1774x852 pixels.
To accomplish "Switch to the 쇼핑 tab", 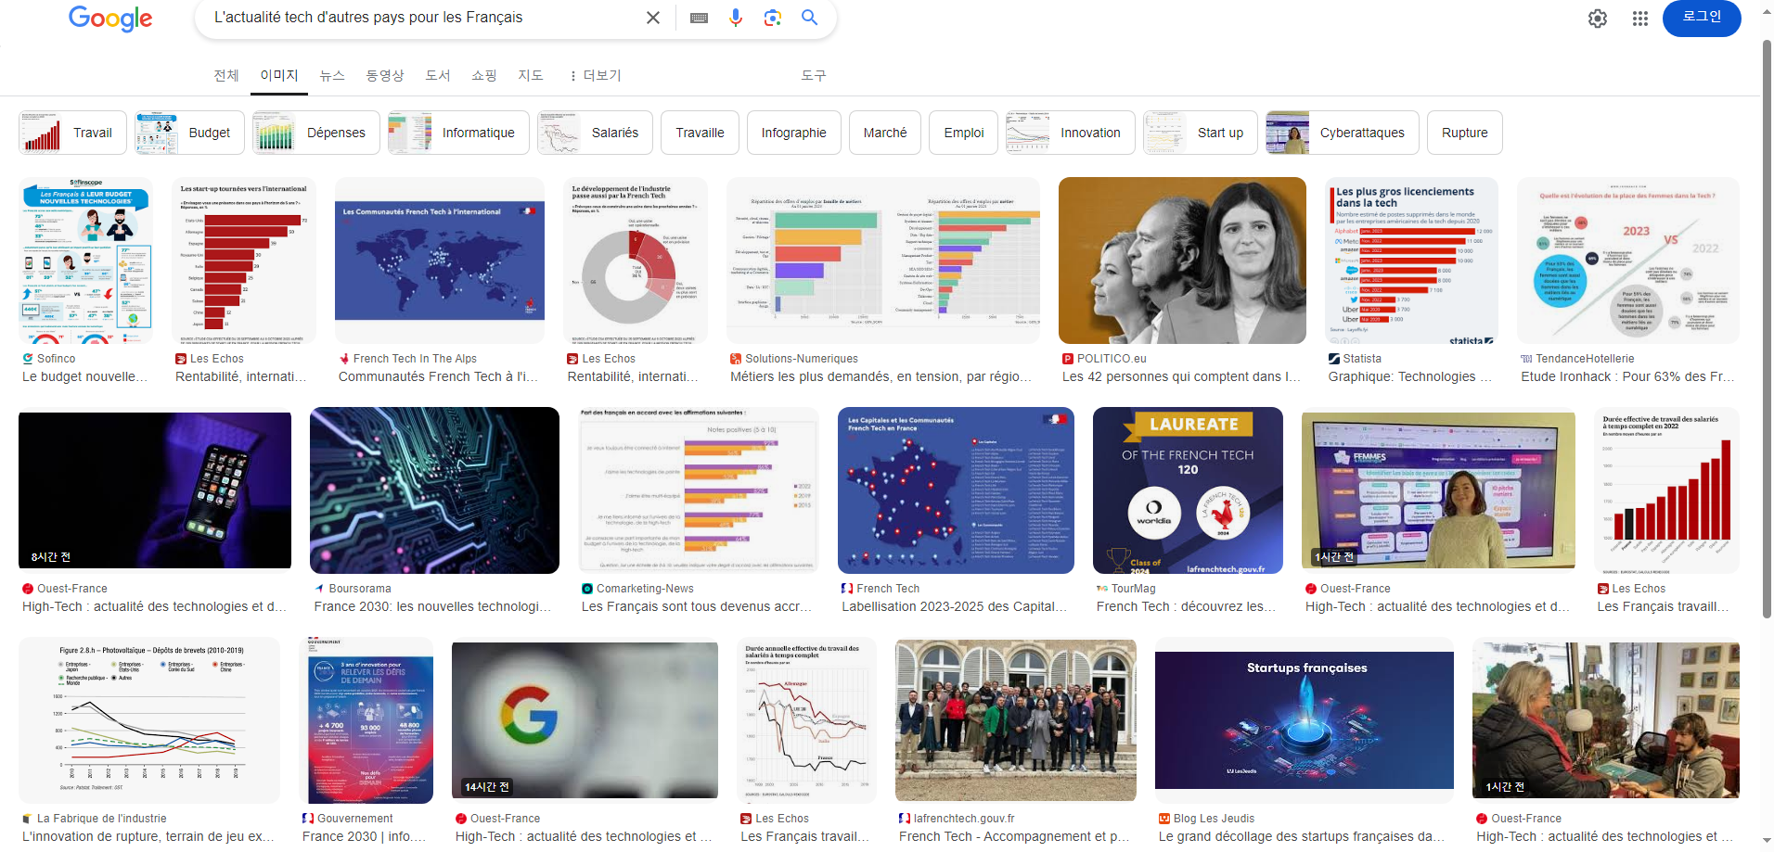I will point(484,75).
